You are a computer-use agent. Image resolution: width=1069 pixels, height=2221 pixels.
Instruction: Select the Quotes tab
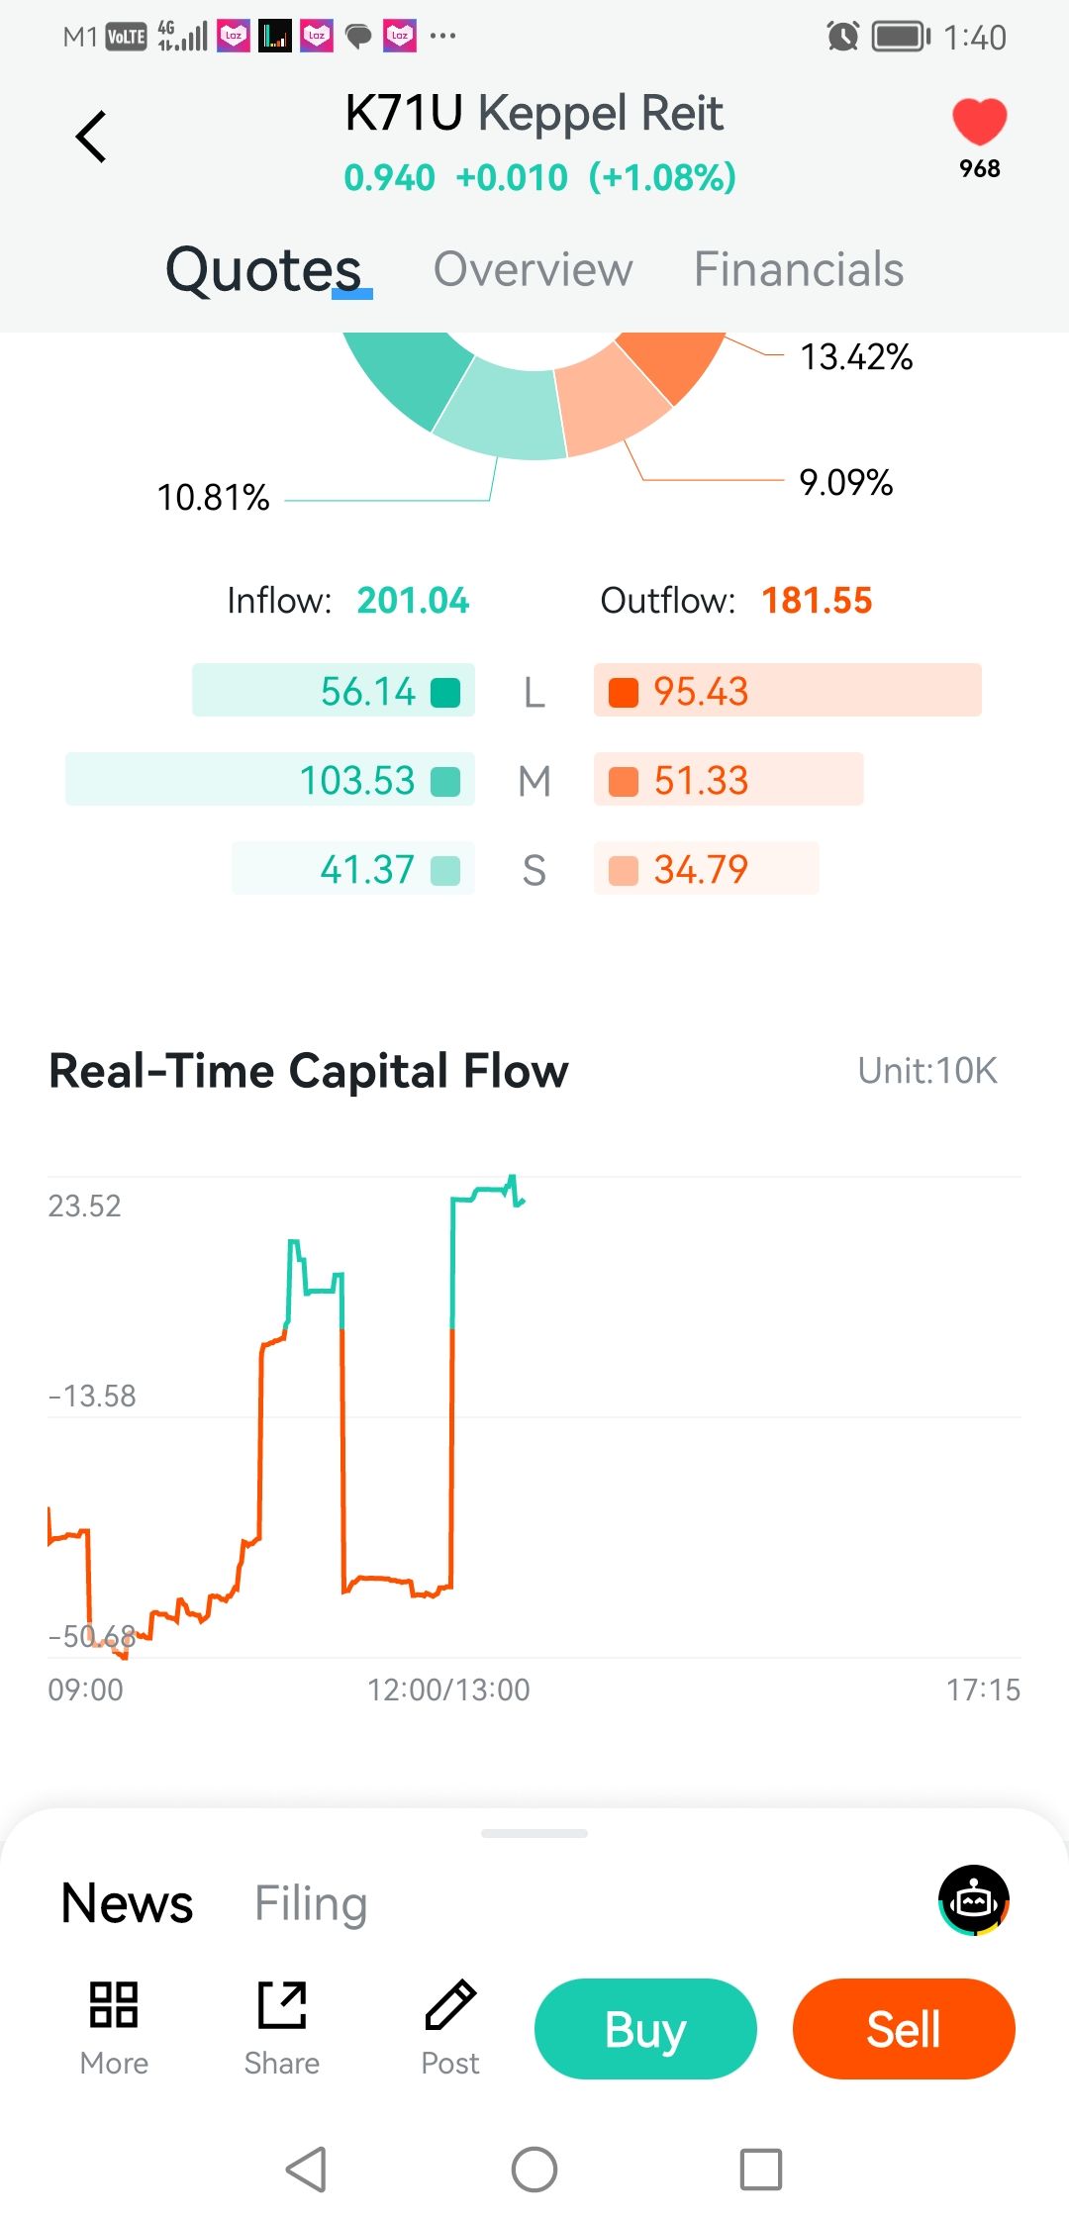(x=263, y=269)
